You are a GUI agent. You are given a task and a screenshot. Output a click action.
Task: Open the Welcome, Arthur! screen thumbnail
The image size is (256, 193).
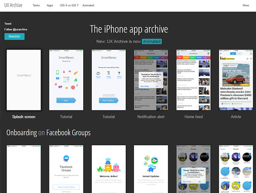tap(108, 169)
